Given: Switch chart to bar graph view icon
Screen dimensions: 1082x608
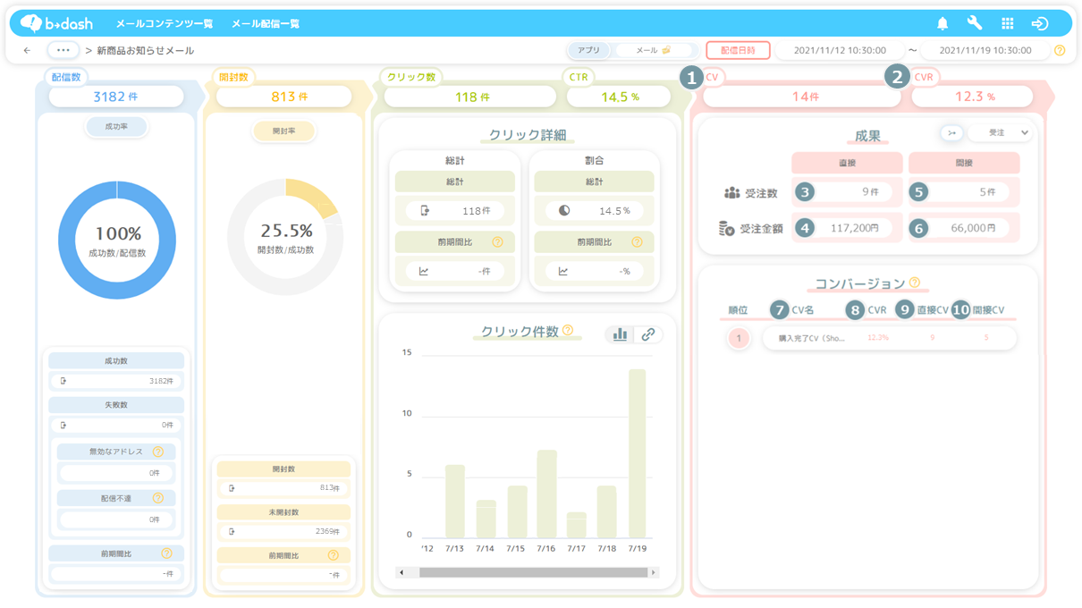Looking at the screenshot, I should tap(620, 334).
